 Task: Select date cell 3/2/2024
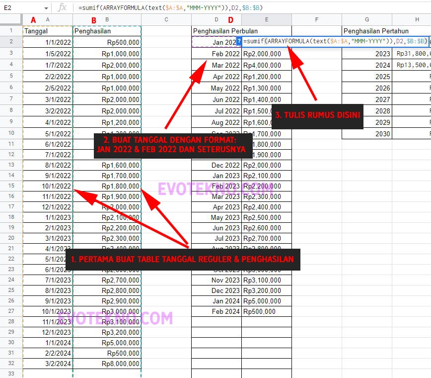tap(48, 364)
